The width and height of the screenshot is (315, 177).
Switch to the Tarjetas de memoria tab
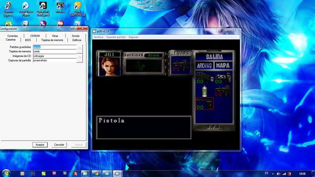click(x=52, y=40)
